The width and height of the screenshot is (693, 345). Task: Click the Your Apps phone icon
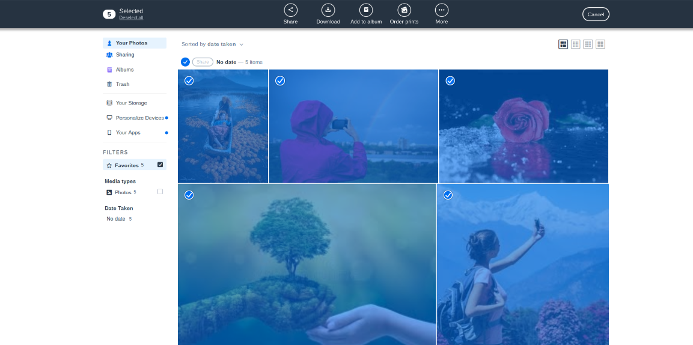[x=109, y=132]
